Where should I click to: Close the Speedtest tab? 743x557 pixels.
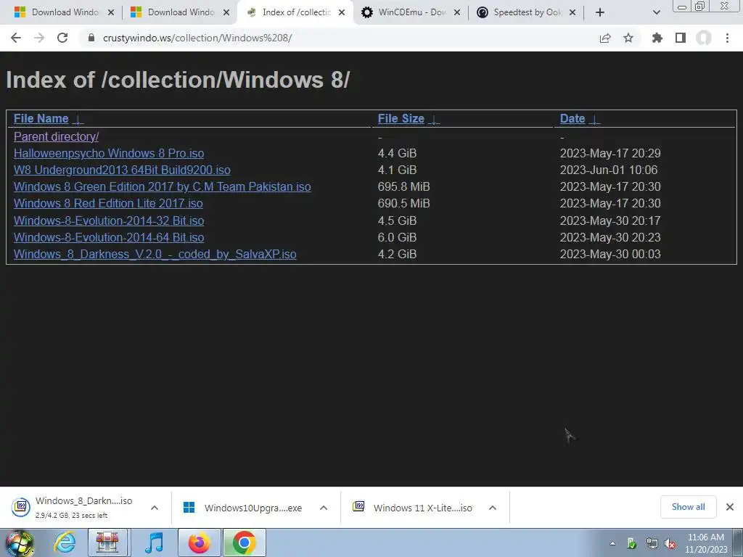pos(572,12)
